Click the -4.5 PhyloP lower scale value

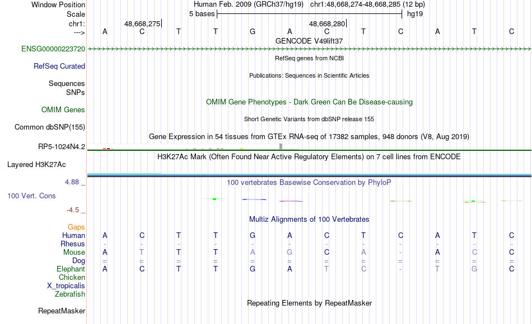coord(73,210)
